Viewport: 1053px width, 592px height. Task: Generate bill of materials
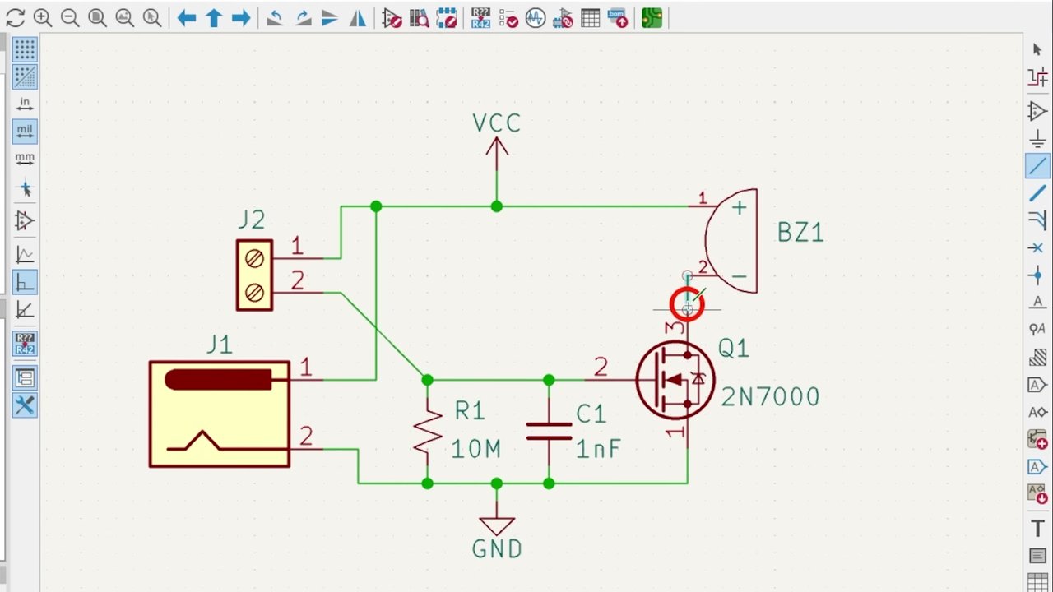tap(617, 18)
